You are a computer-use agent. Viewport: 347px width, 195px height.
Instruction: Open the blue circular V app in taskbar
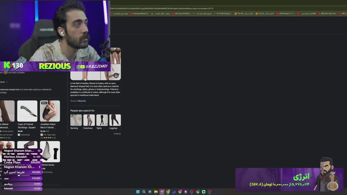pos(150,192)
